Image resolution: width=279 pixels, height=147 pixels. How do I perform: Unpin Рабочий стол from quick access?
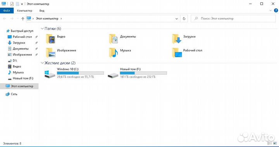point(36,37)
